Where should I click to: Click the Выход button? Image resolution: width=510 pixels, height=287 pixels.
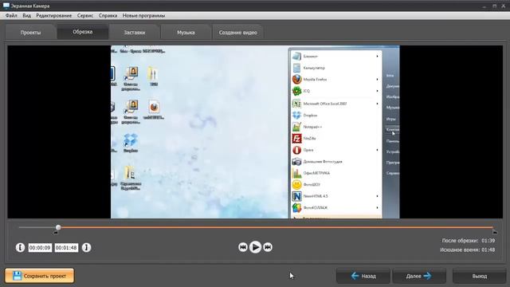click(x=480, y=276)
